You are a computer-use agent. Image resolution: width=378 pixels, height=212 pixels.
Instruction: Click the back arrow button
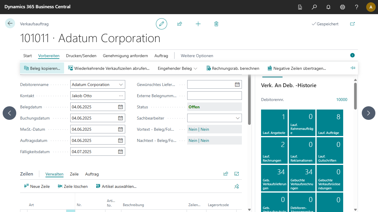10,24
